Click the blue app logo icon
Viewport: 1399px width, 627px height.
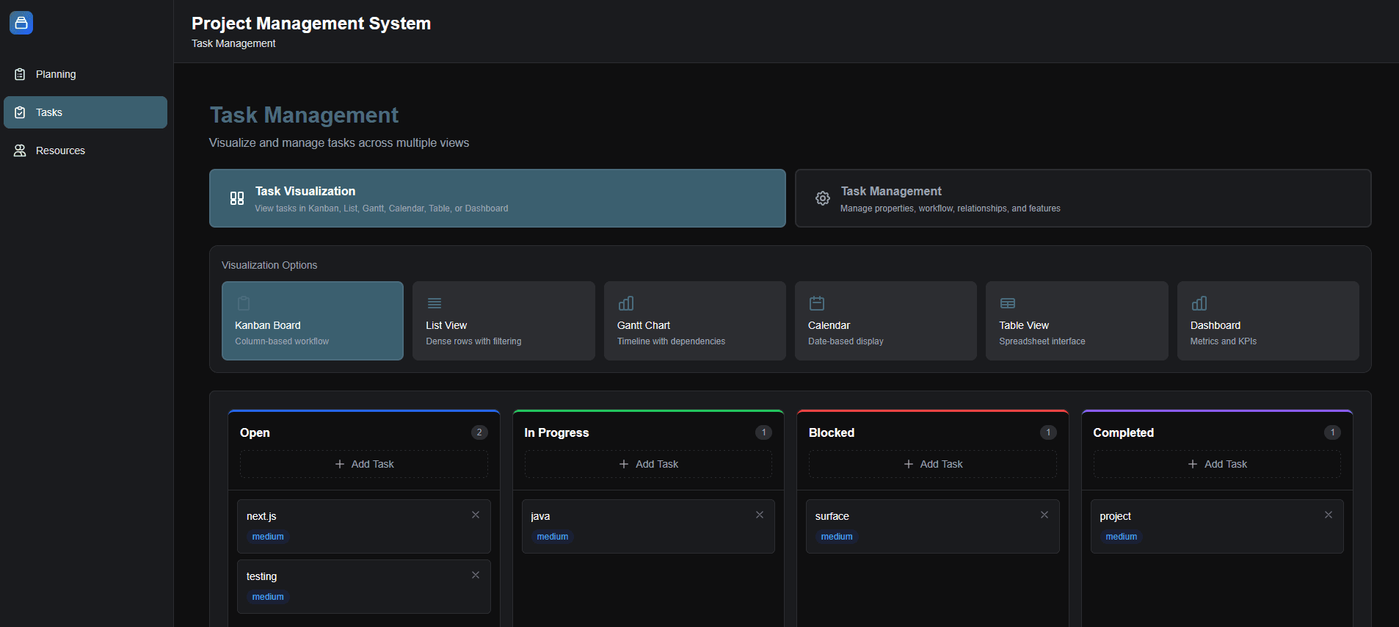point(21,23)
